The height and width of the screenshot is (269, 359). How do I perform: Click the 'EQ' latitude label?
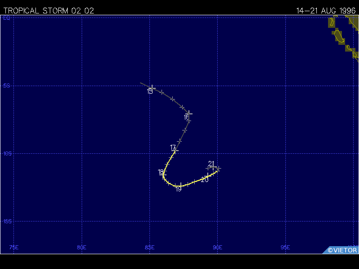pos(7,18)
